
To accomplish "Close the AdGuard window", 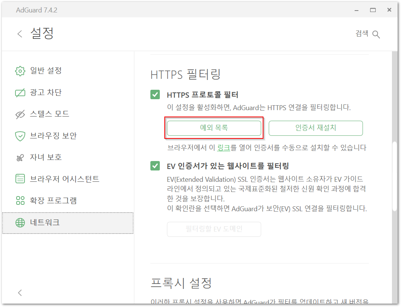I will [389, 10].
